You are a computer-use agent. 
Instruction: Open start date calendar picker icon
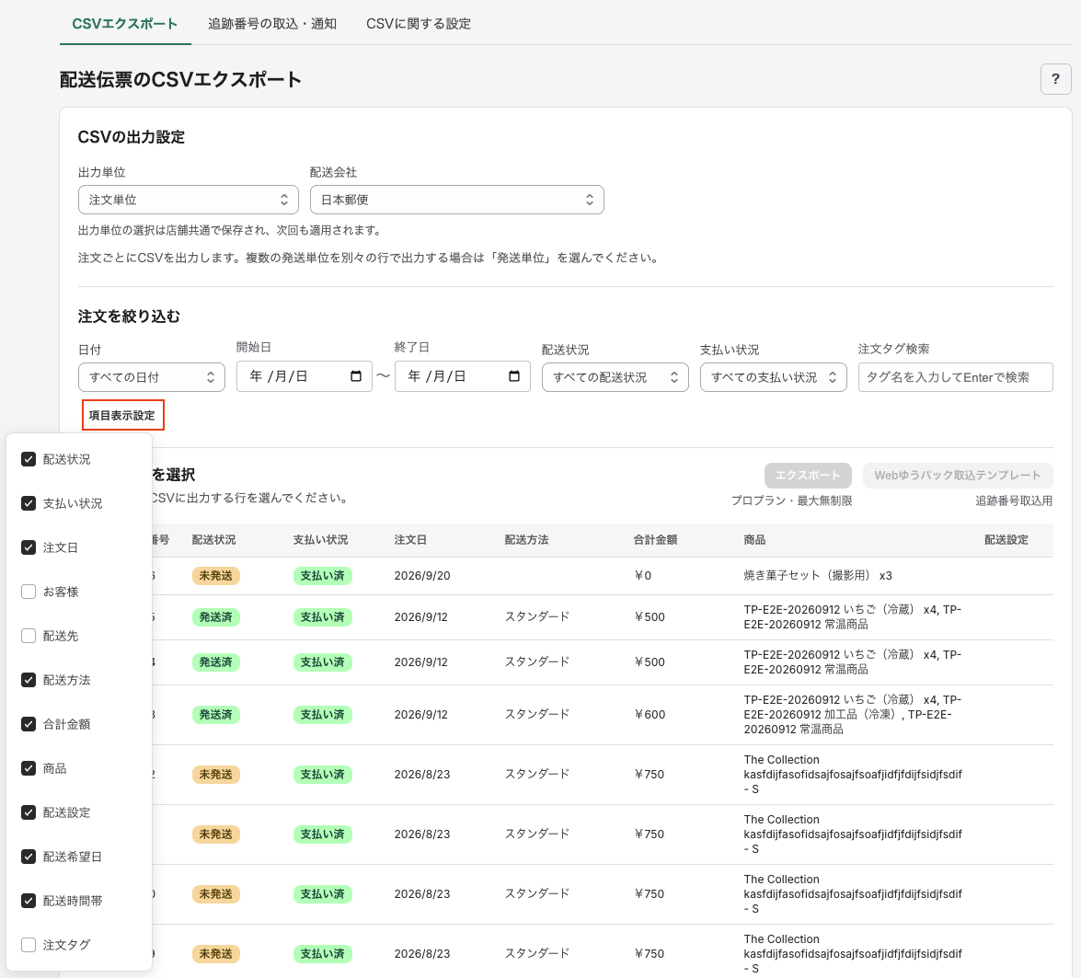[356, 376]
